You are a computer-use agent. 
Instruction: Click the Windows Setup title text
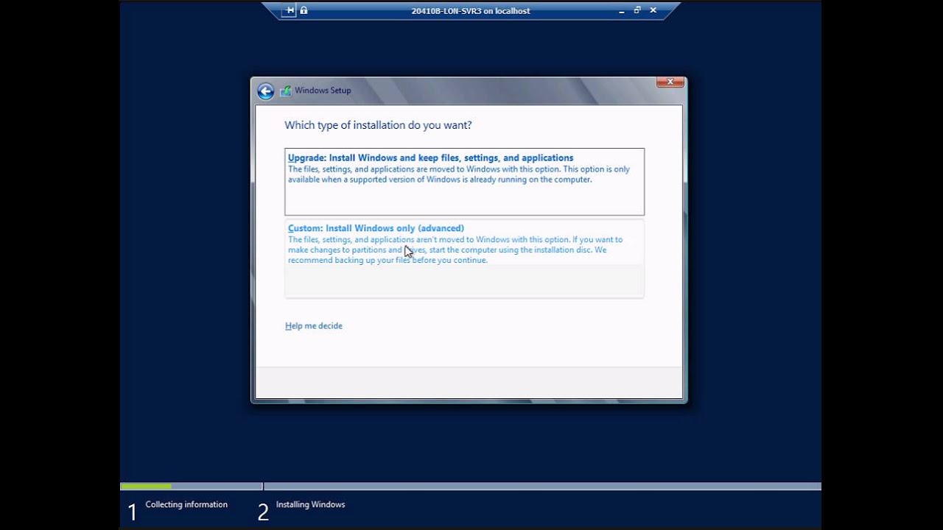323,91
